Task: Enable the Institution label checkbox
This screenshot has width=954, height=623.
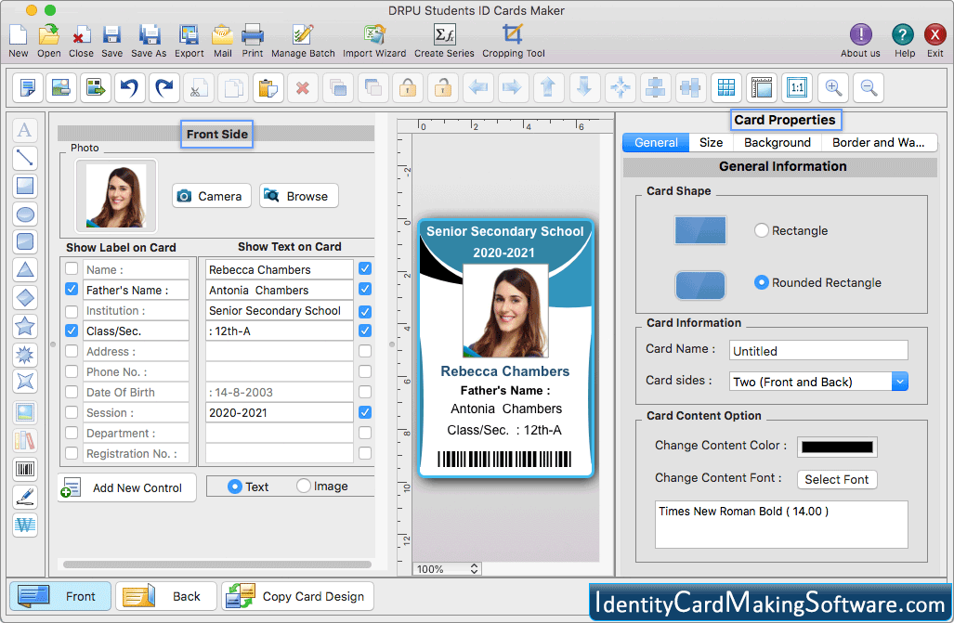Action: [72, 311]
